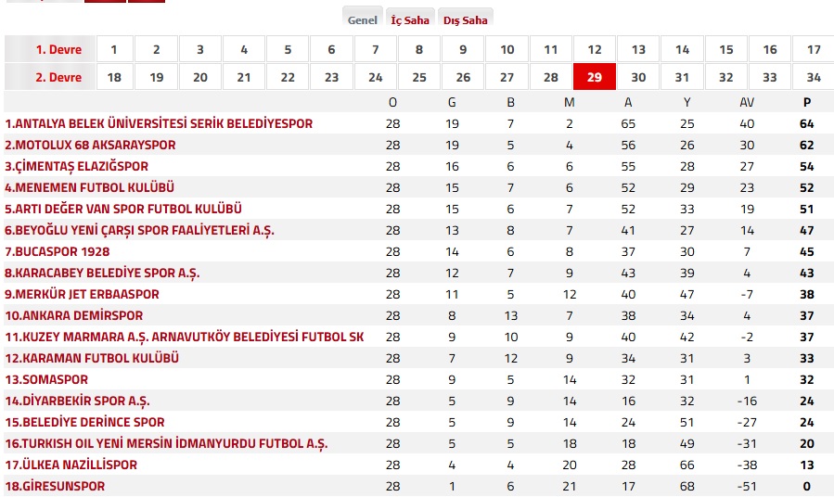Click Somaspor team link
This screenshot has width=834, height=497.
46,379
